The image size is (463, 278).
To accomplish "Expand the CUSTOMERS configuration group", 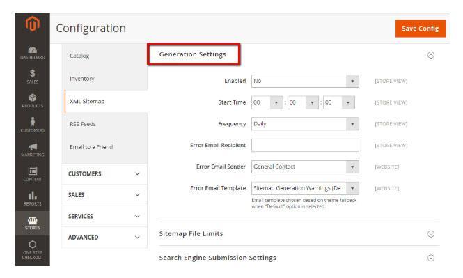I will (x=104, y=174).
